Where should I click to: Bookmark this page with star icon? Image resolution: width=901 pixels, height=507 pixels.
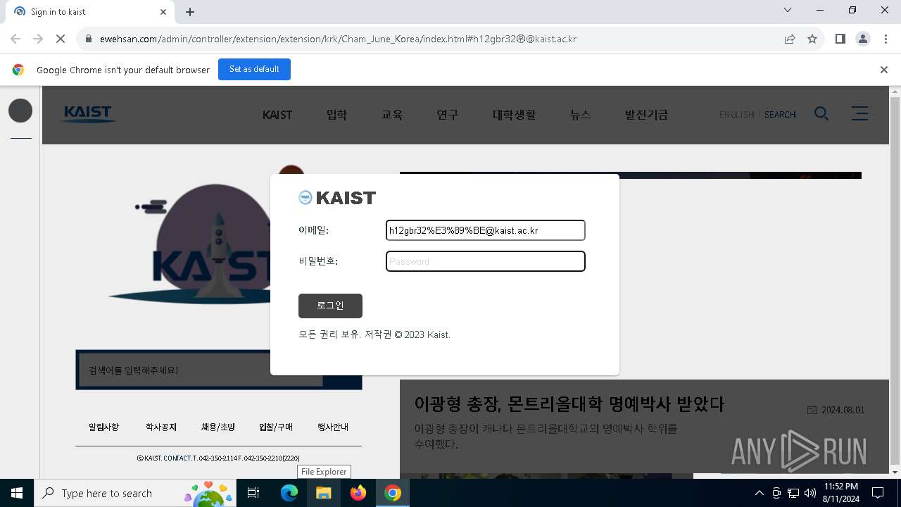pyautogui.click(x=812, y=39)
